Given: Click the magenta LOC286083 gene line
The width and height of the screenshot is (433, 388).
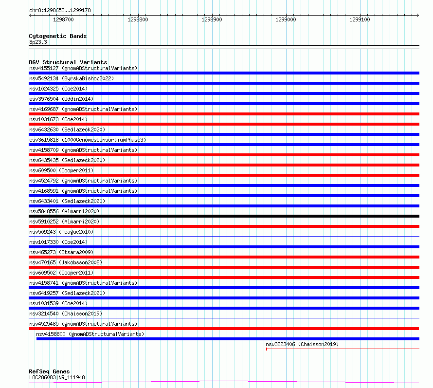Looking at the screenshot, I should 224,382.
